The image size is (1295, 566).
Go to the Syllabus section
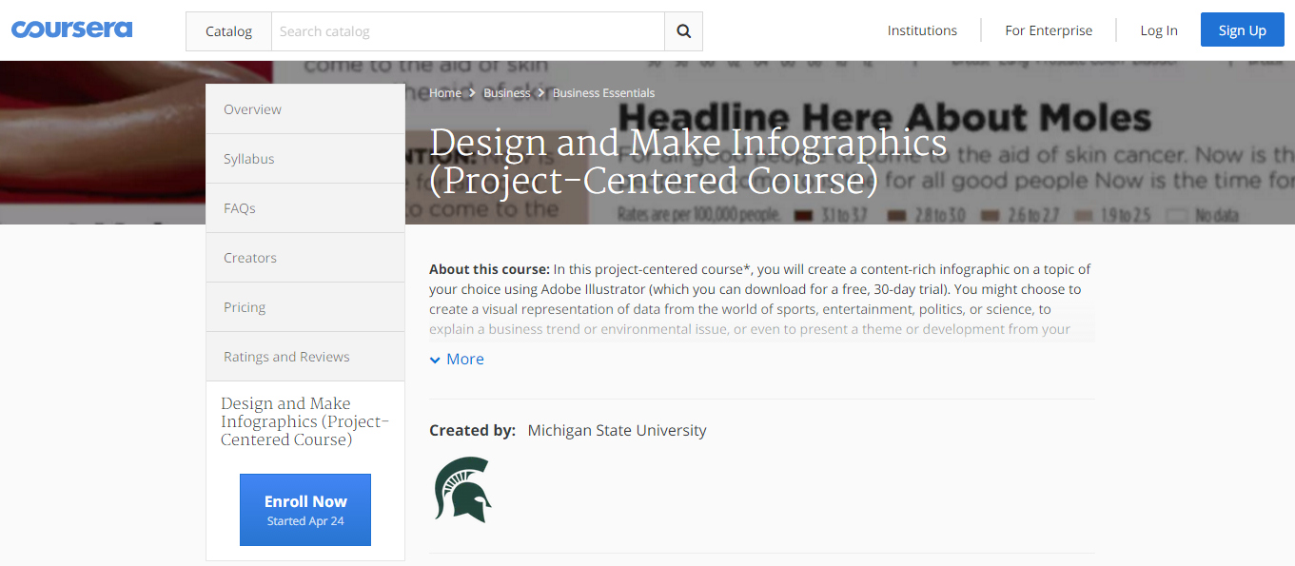pyautogui.click(x=305, y=159)
